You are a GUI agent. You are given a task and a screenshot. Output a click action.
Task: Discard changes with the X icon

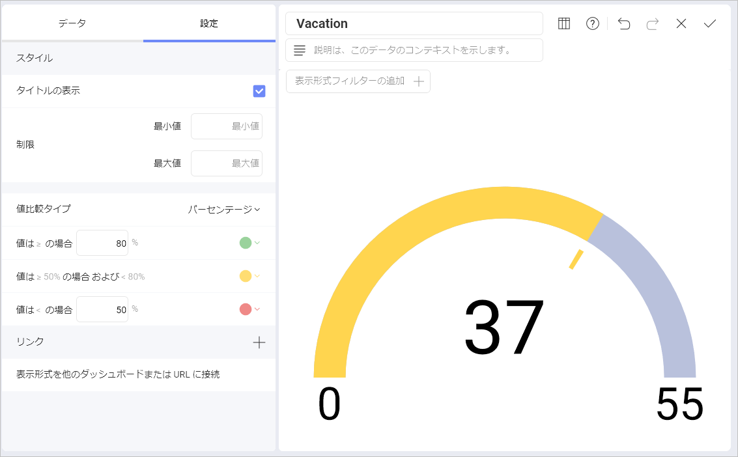[x=681, y=23]
